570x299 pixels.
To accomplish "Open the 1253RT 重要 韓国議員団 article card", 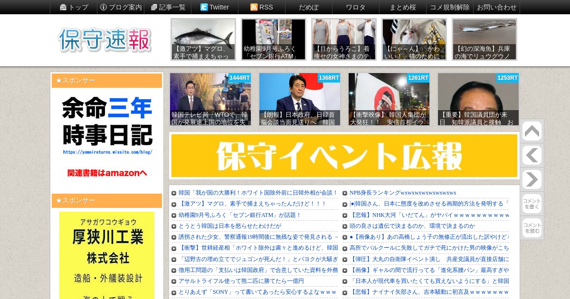I will click(x=478, y=99).
